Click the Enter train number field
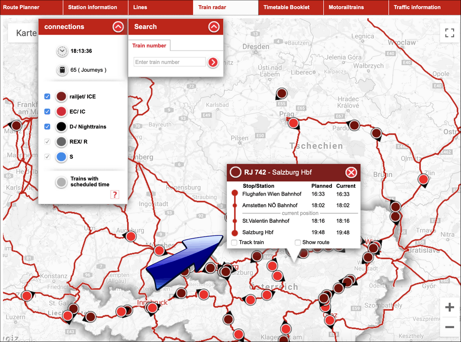 click(169, 62)
